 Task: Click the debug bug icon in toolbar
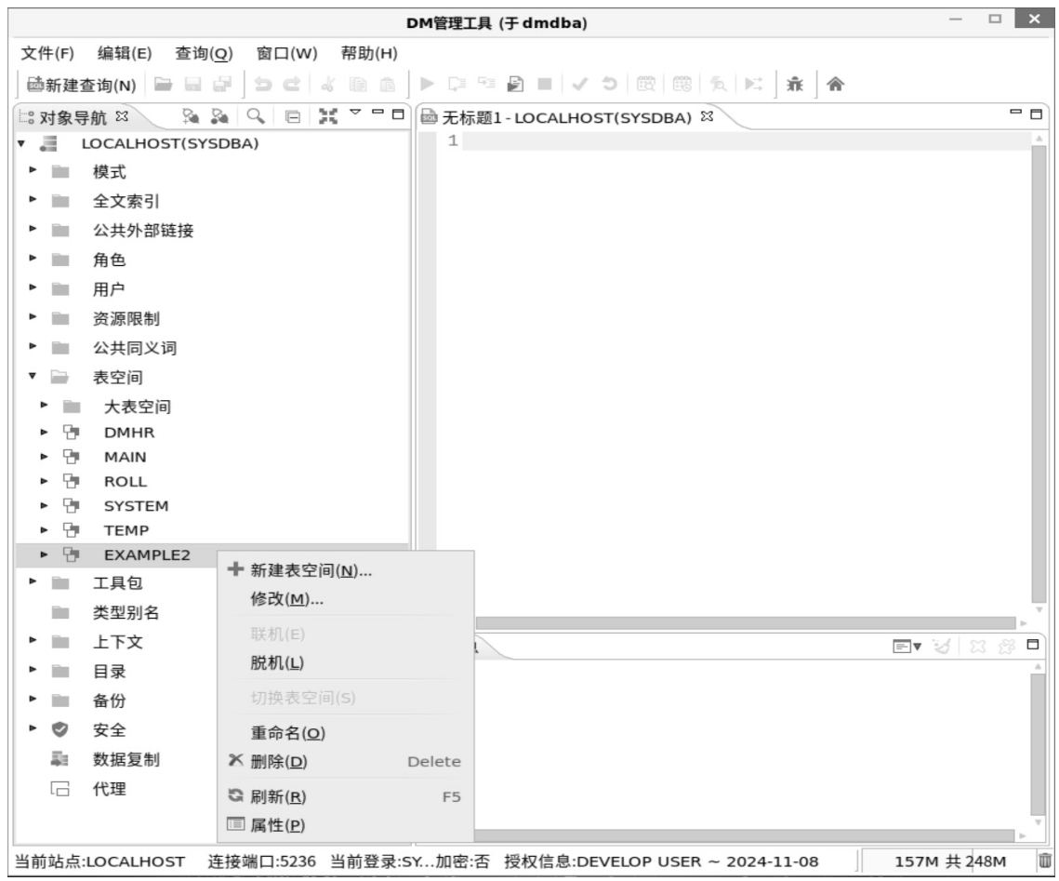[795, 86]
